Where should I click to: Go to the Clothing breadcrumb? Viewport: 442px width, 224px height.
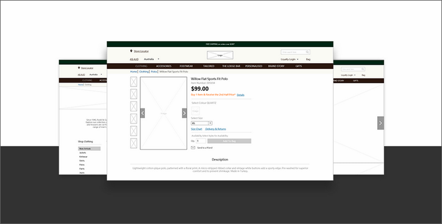pyautogui.click(x=144, y=72)
